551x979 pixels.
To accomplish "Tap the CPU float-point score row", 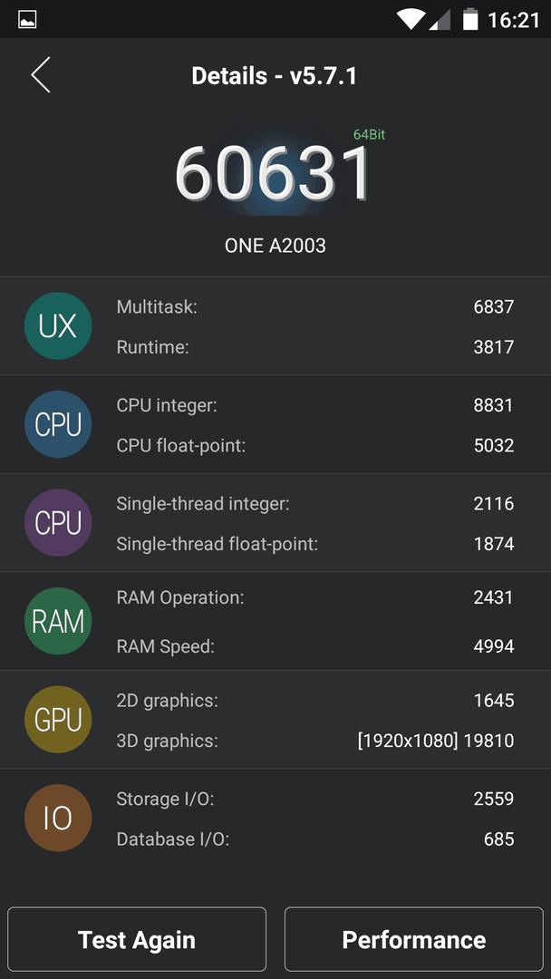I will [315, 446].
